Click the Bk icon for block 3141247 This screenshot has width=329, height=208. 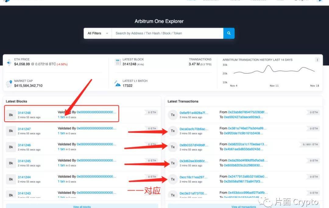[11, 131]
